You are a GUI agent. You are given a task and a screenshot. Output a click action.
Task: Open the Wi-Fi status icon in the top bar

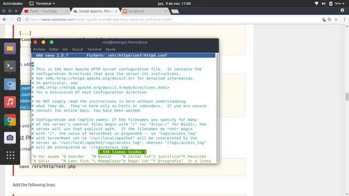coord(316,4)
